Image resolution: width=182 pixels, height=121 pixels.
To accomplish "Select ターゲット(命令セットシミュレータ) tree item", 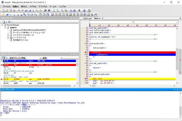I will pos(29,32).
